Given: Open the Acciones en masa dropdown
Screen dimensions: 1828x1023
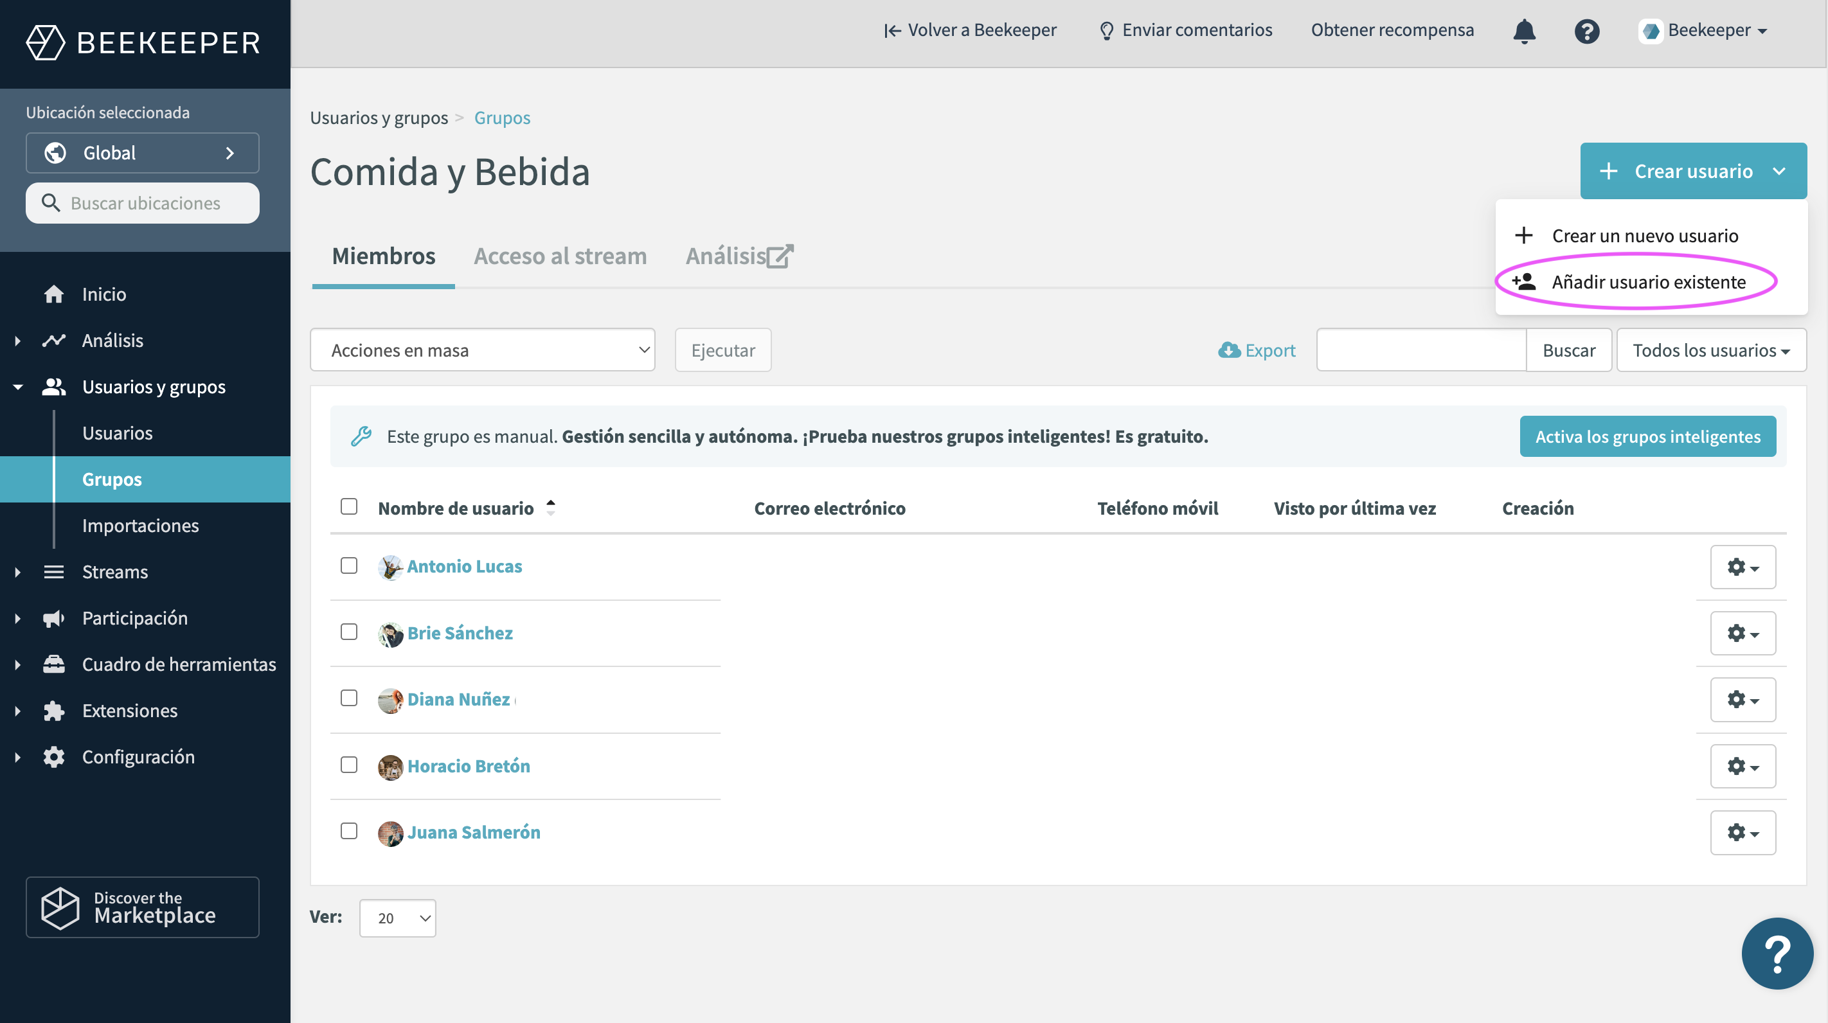Looking at the screenshot, I should [x=483, y=350].
